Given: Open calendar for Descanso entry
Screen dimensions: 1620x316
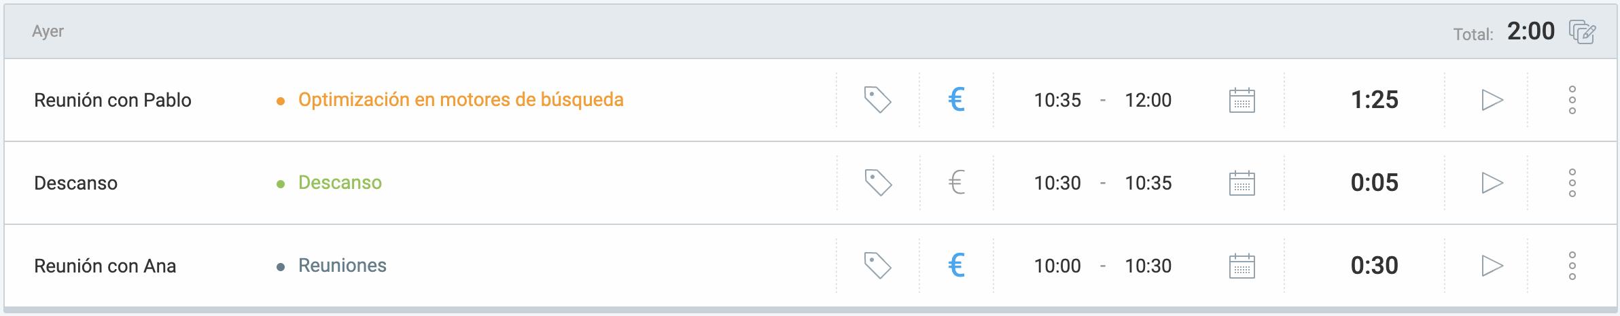Looking at the screenshot, I should [1242, 183].
